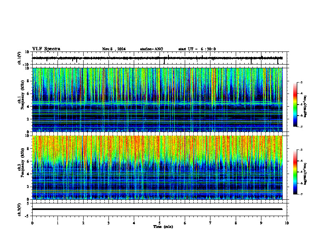This screenshot has width=323, height=250.
Task: Select the "Nov.8 , 2024" date text
Action: (114, 49)
